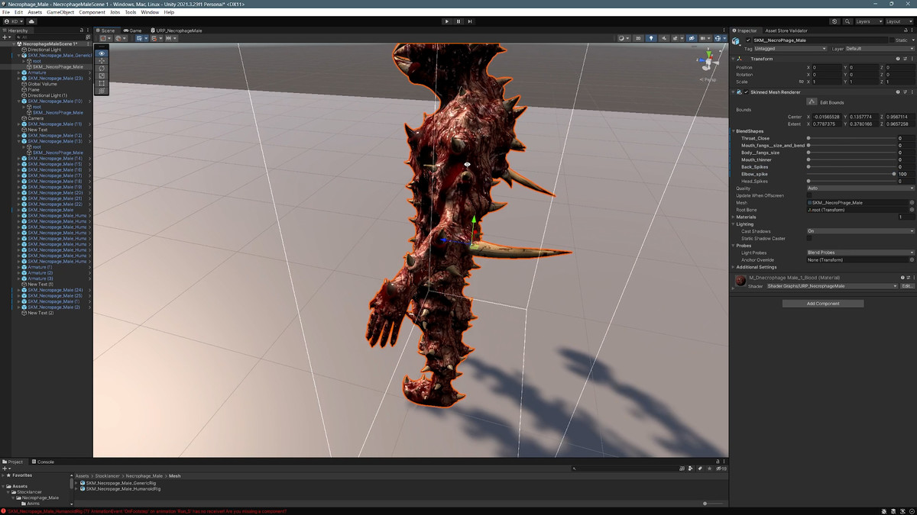Image resolution: width=917 pixels, height=515 pixels.
Task: Click the Add Component button
Action: point(822,304)
